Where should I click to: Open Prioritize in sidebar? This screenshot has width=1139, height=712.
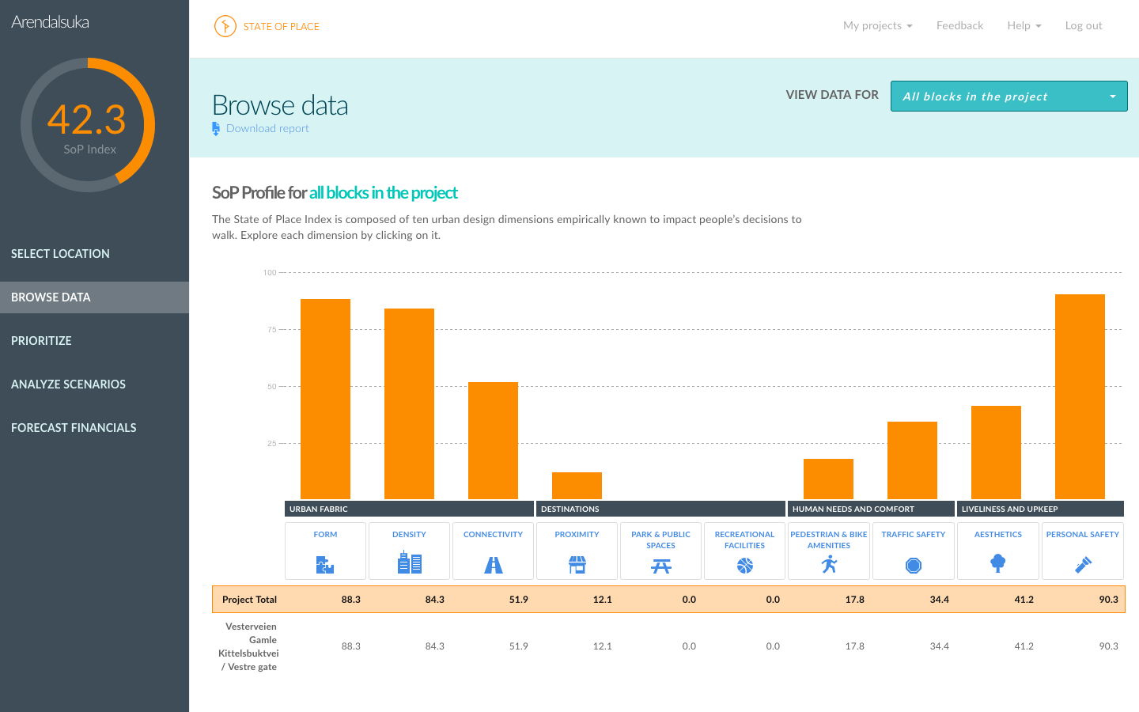point(95,341)
